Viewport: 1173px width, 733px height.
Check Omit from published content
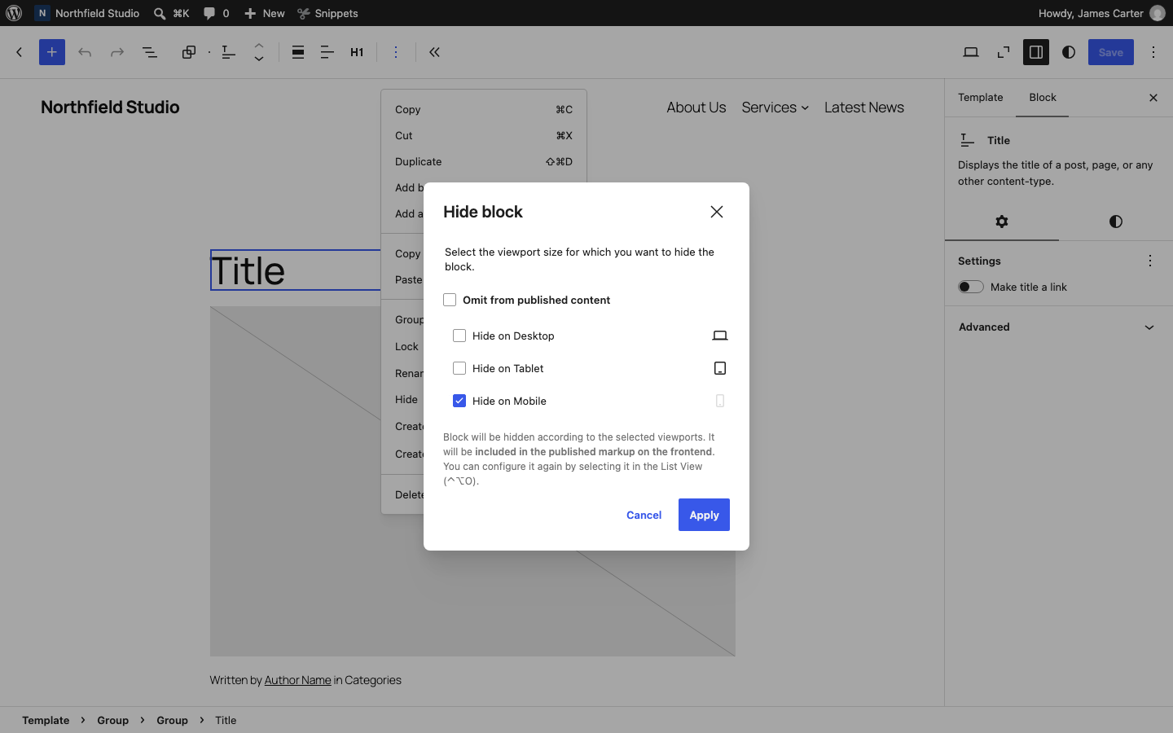(450, 300)
